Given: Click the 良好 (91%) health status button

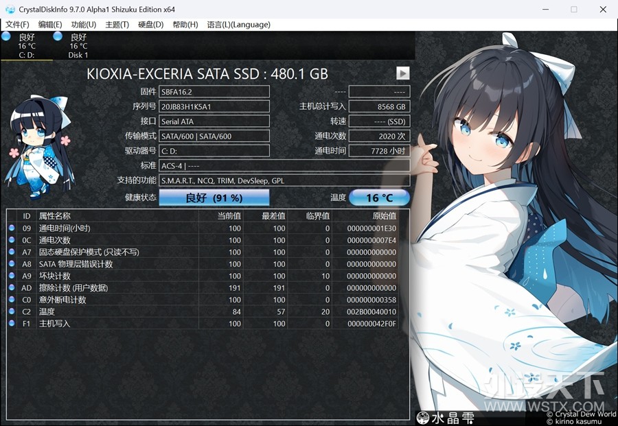Looking at the screenshot, I should point(213,197).
